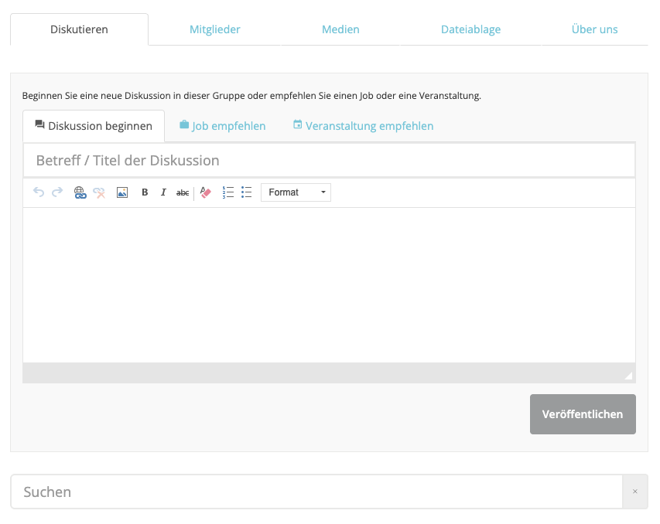The width and height of the screenshot is (660, 524).
Task: Switch to the Mitglieder tab
Action: pos(214,29)
